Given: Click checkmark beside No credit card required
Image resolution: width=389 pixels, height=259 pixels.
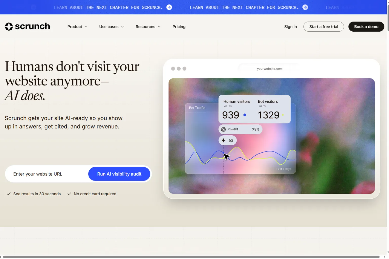Looking at the screenshot, I should point(69,194).
